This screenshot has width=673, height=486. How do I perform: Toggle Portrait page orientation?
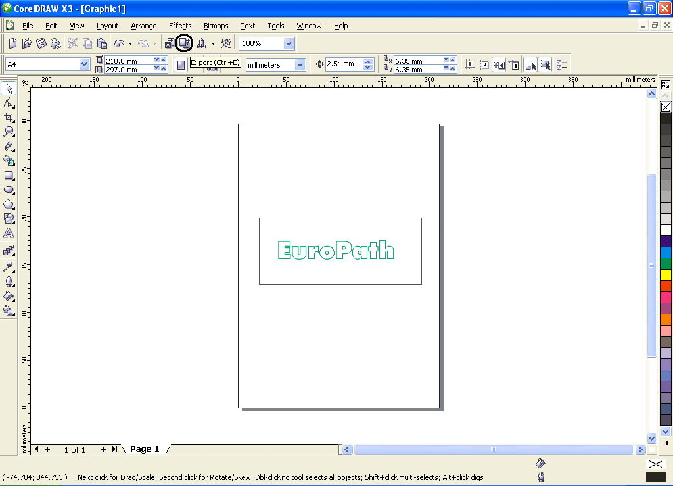point(181,65)
